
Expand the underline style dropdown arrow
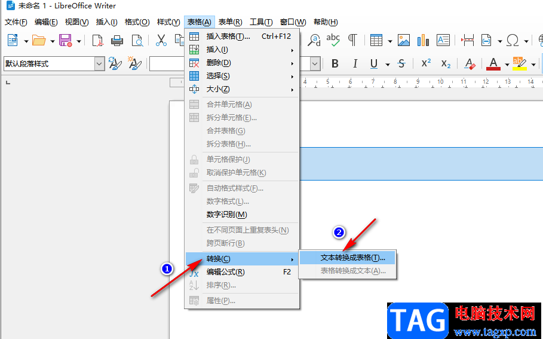[388, 65]
